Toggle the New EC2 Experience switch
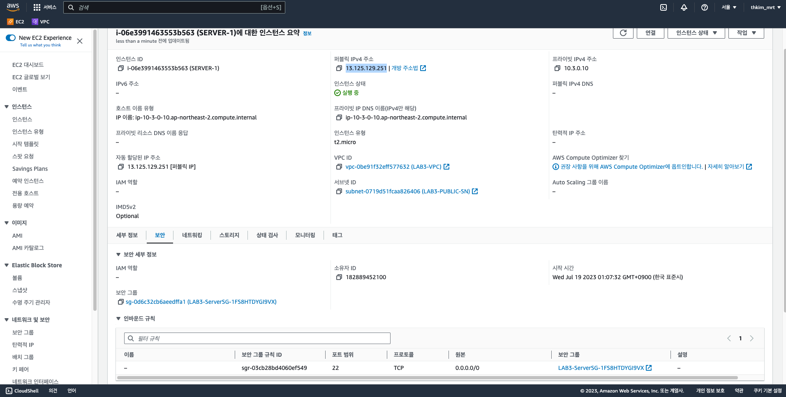This screenshot has width=786, height=397. pos(11,38)
